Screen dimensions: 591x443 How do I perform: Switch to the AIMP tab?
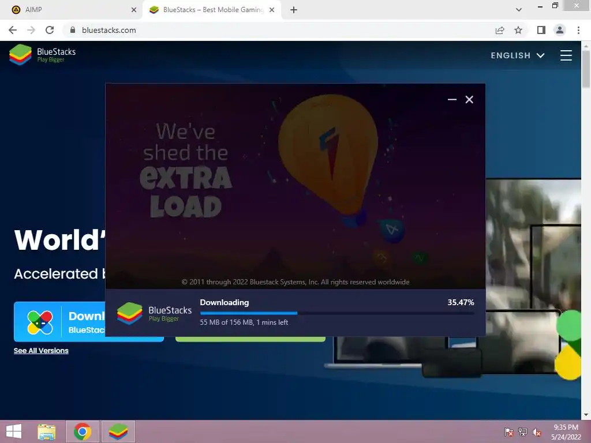coord(71,10)
